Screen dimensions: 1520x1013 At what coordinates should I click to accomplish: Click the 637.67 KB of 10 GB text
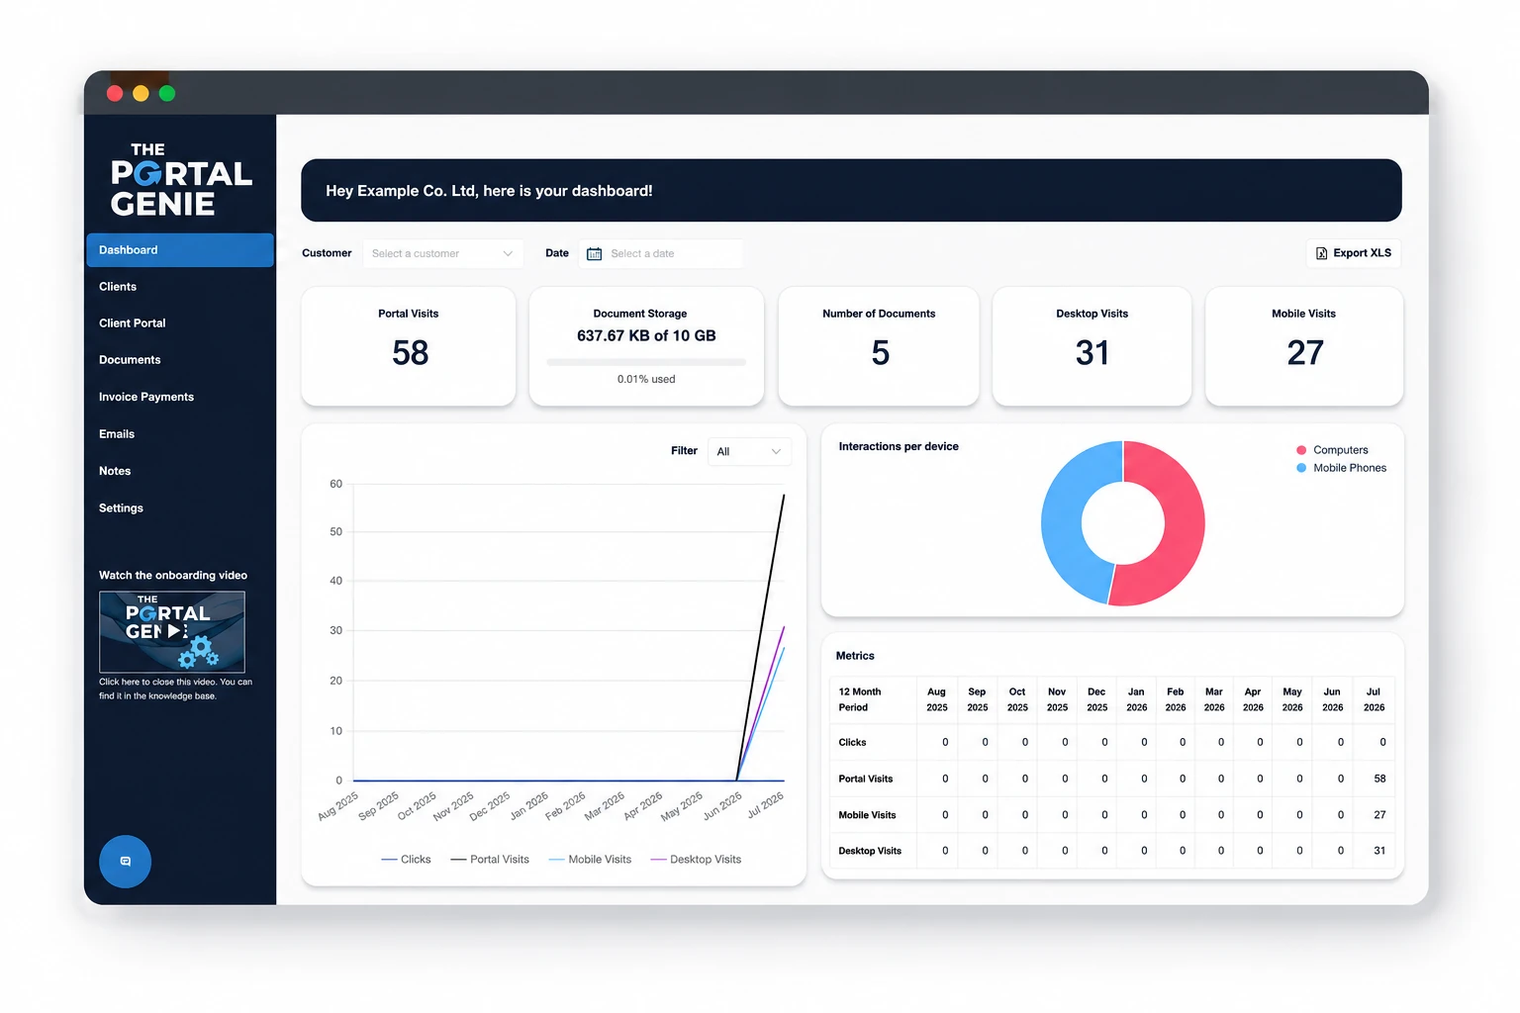click(646, 336)
